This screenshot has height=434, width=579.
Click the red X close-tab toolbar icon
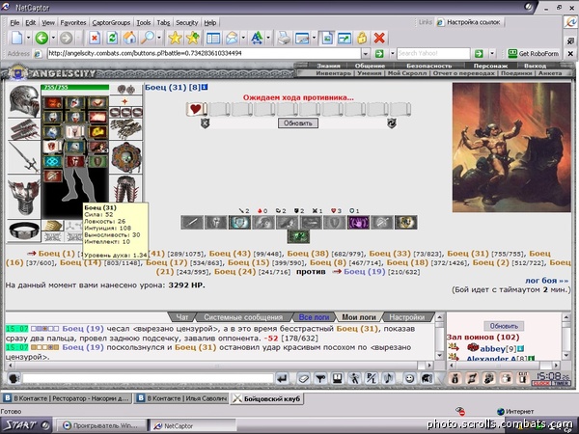click(x=379, y=38)
